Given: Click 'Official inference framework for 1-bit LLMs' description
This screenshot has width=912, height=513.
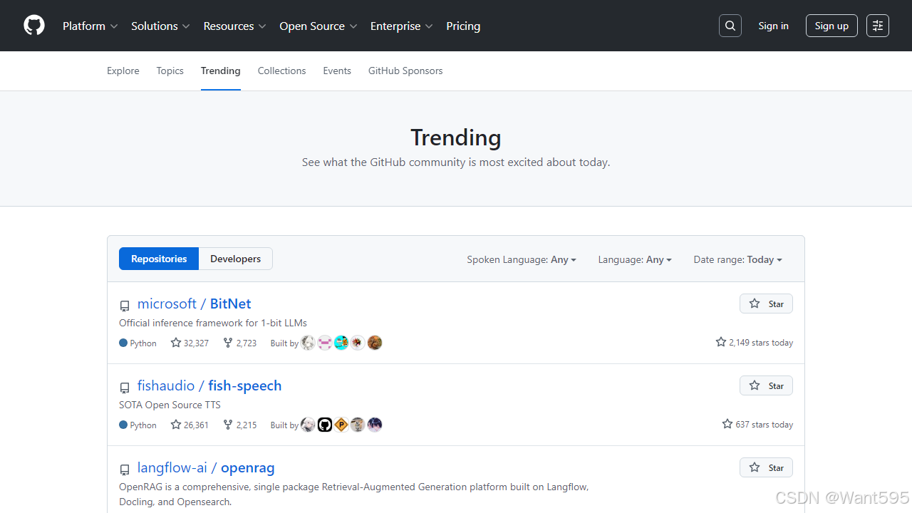Looking at the screenshot, I should 213,323.
